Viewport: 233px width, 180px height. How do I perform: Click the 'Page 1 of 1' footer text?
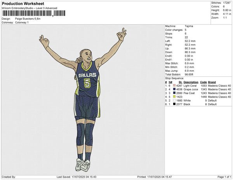click(224, 177)
